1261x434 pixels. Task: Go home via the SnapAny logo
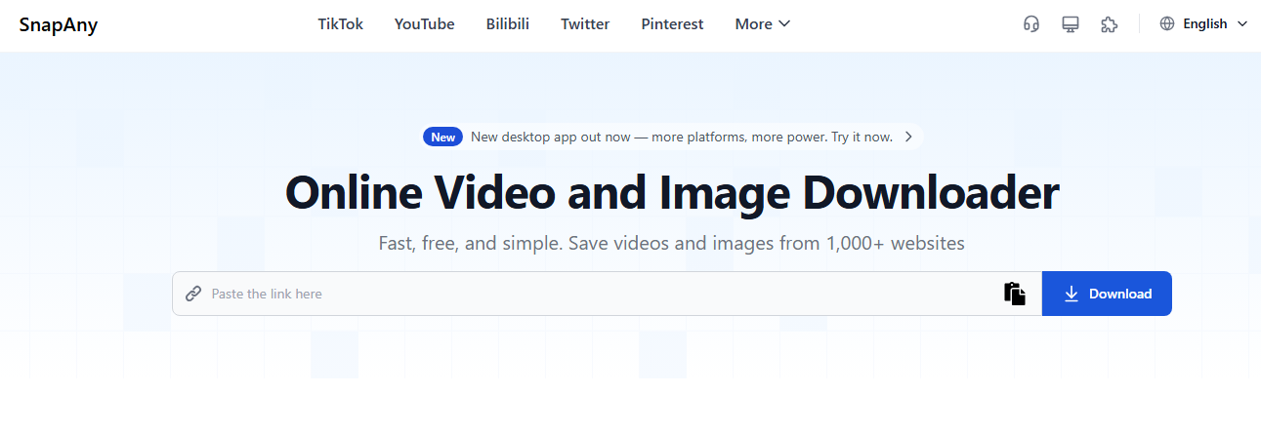tap(59, 24)
